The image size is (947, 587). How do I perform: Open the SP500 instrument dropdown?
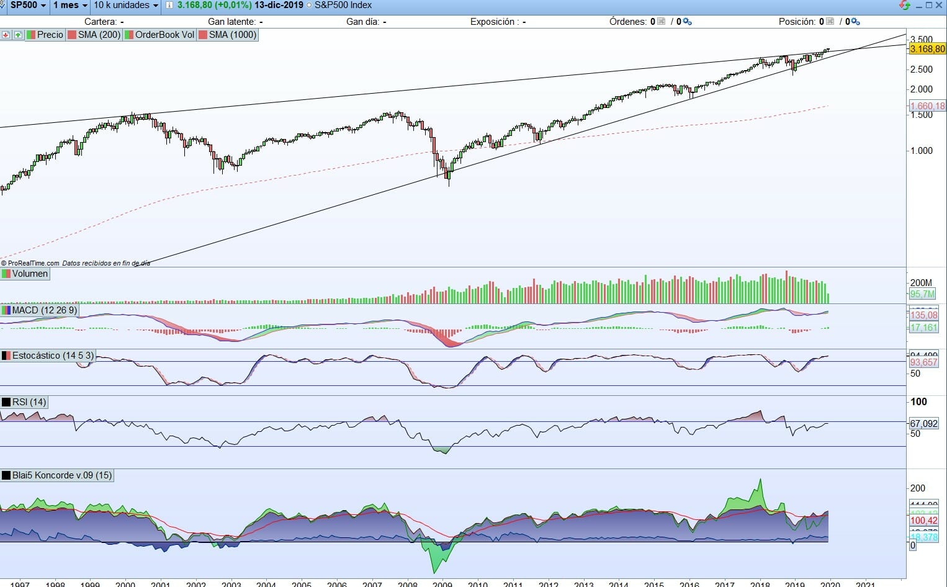[x=29, y=6]
